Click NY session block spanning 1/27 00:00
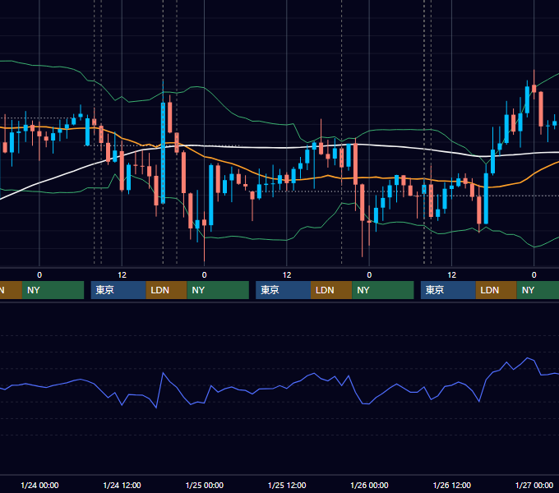The height and width of the screenshot is (493, 559). (538, 290)
